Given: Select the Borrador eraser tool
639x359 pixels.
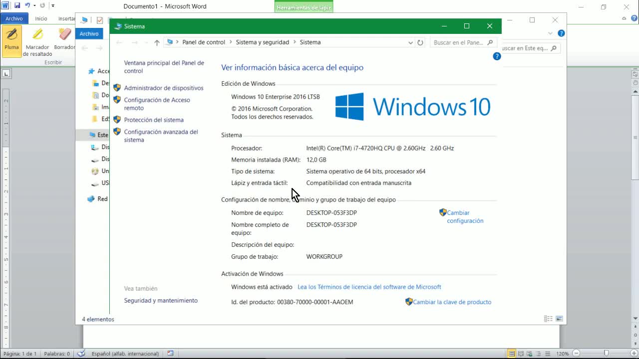Looking at the screenshot, I should point(64,40).
